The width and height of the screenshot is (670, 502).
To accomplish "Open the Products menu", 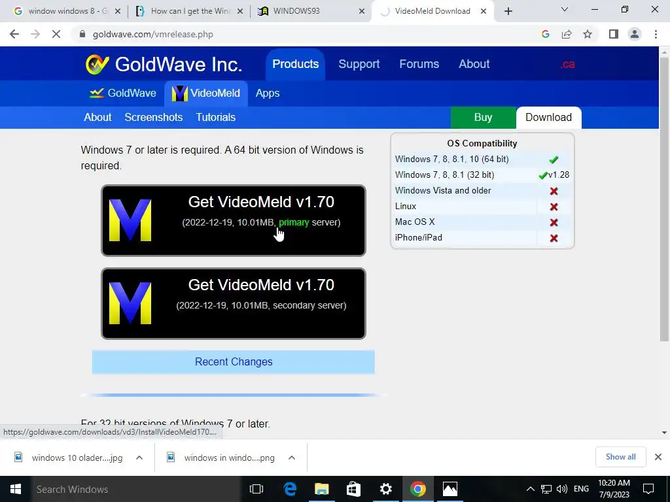I will tap(295, 64).
